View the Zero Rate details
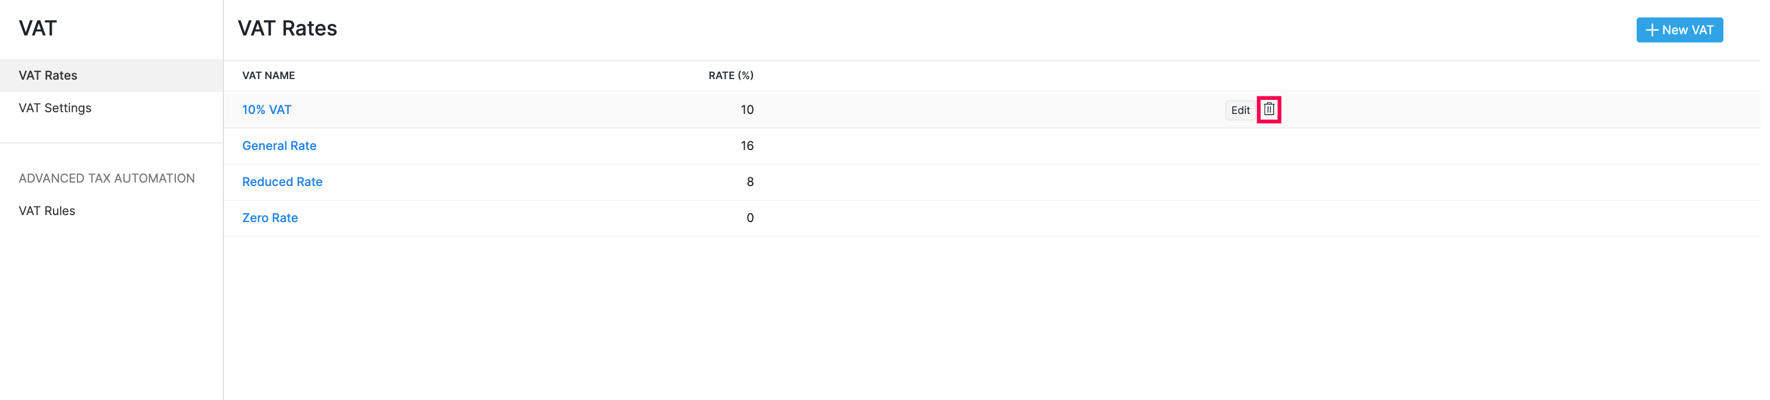Image resolution: width=1770 pixels, height=400 pixels. coord(270,218)
